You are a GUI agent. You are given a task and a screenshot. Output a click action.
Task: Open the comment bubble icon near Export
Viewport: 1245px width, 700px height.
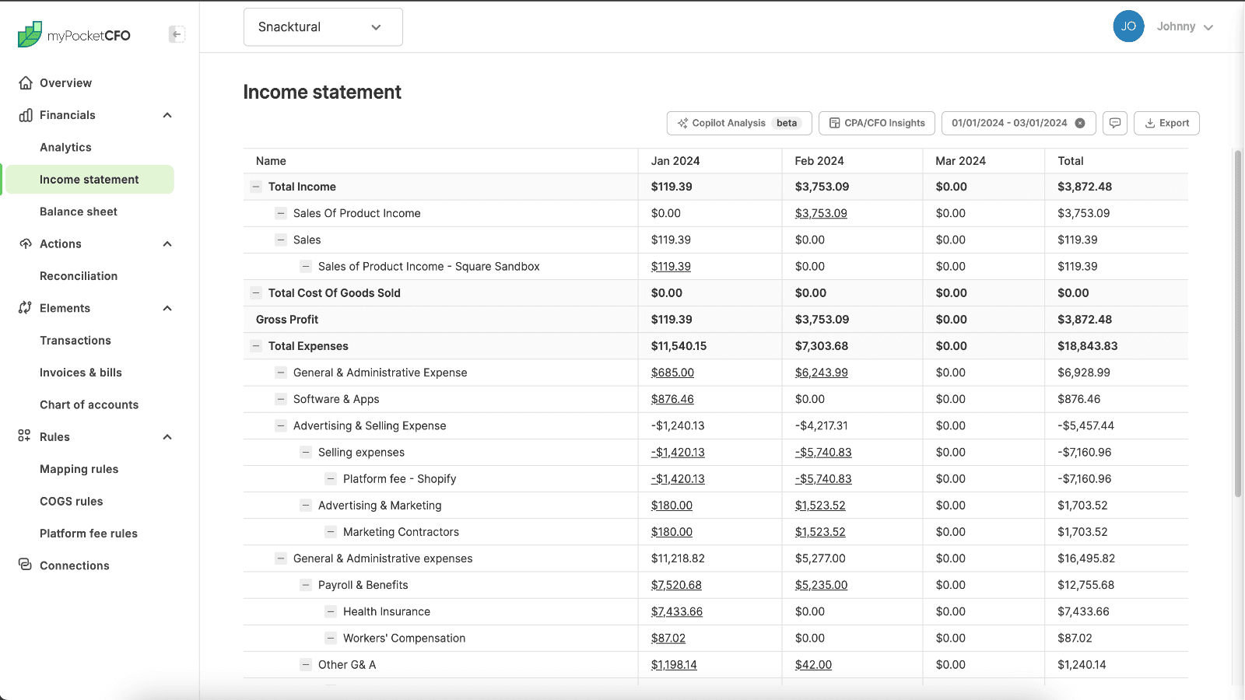pos(1114,123)
